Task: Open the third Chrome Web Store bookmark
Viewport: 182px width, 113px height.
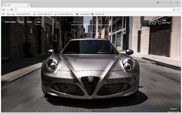Action: click(x=64, y=14)
